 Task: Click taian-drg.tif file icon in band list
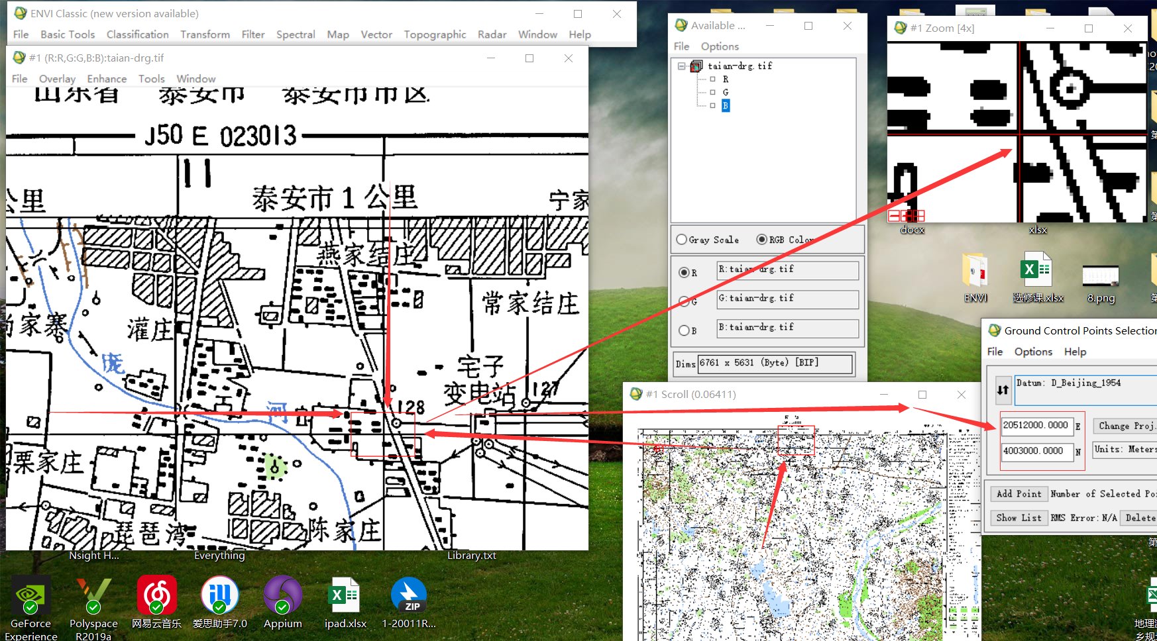click(x=696, y=66)
